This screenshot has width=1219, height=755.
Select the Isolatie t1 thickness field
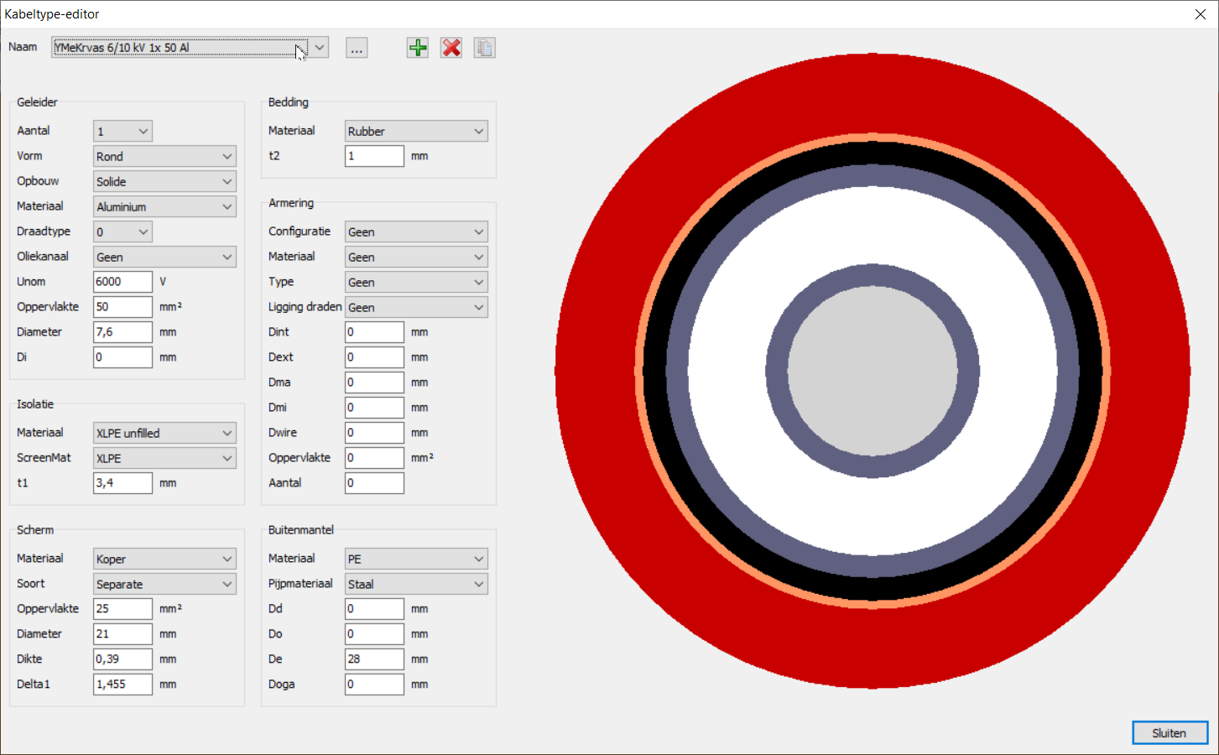(x=122, y=483)
